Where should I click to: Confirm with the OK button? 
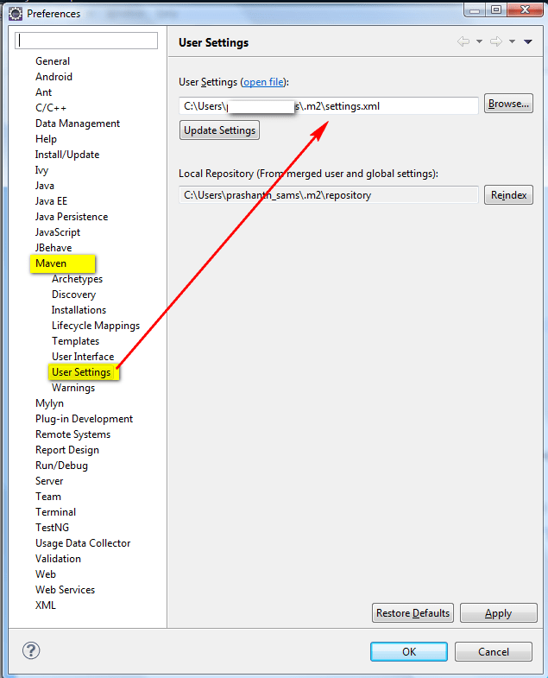click(x=409, y=651)
